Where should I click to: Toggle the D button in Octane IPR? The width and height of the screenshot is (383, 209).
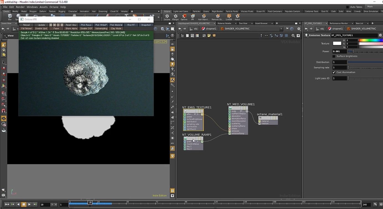51,25
